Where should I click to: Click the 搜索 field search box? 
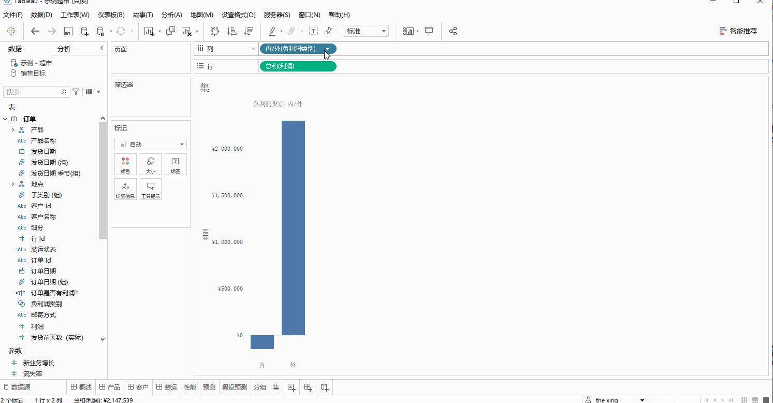tap(36, 92)
